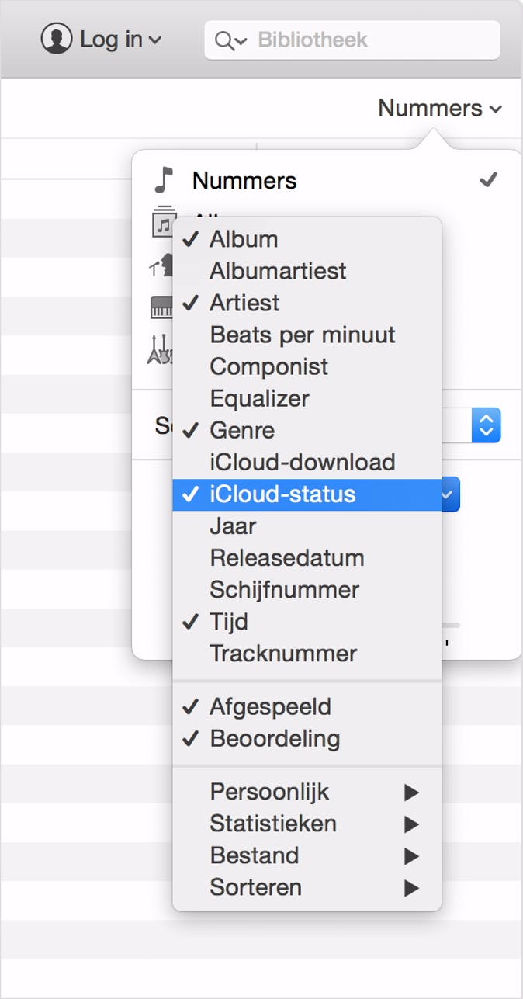Click the search magnifier icon
The image size is (523, 999).
(226, 40)
